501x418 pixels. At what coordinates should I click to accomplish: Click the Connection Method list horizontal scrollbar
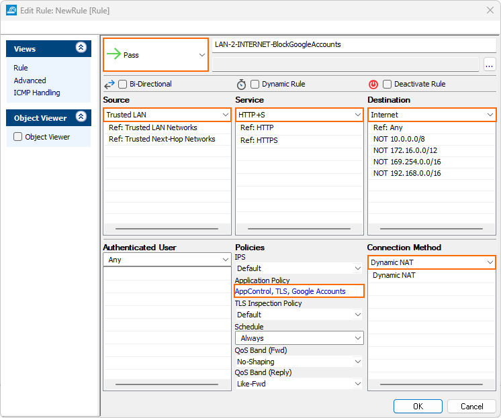(x=431, y=384)
